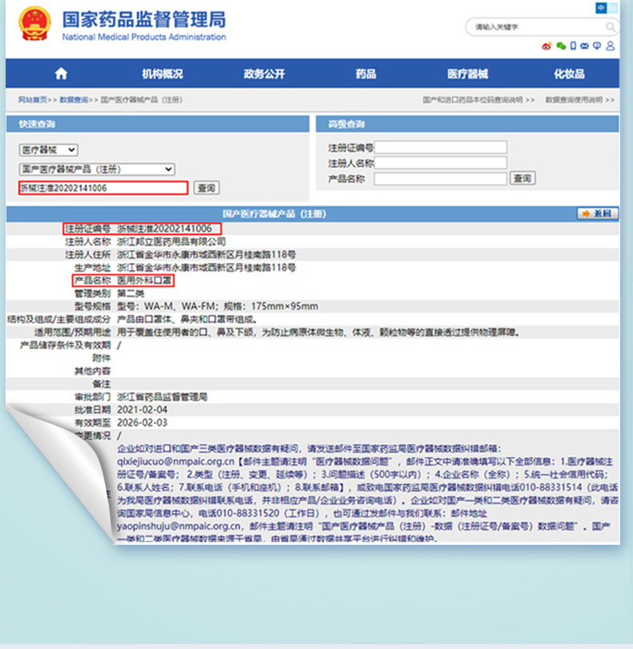This screenshot has width=633, height=649.
Task: Open the 医疗器械 category dropdown
Action: point(48,150)
